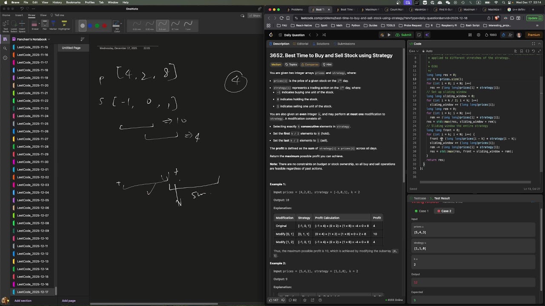Share the OneNote notebook
Image resolution: width=545 pixels, height=306 pixels.
pos(255,16)
